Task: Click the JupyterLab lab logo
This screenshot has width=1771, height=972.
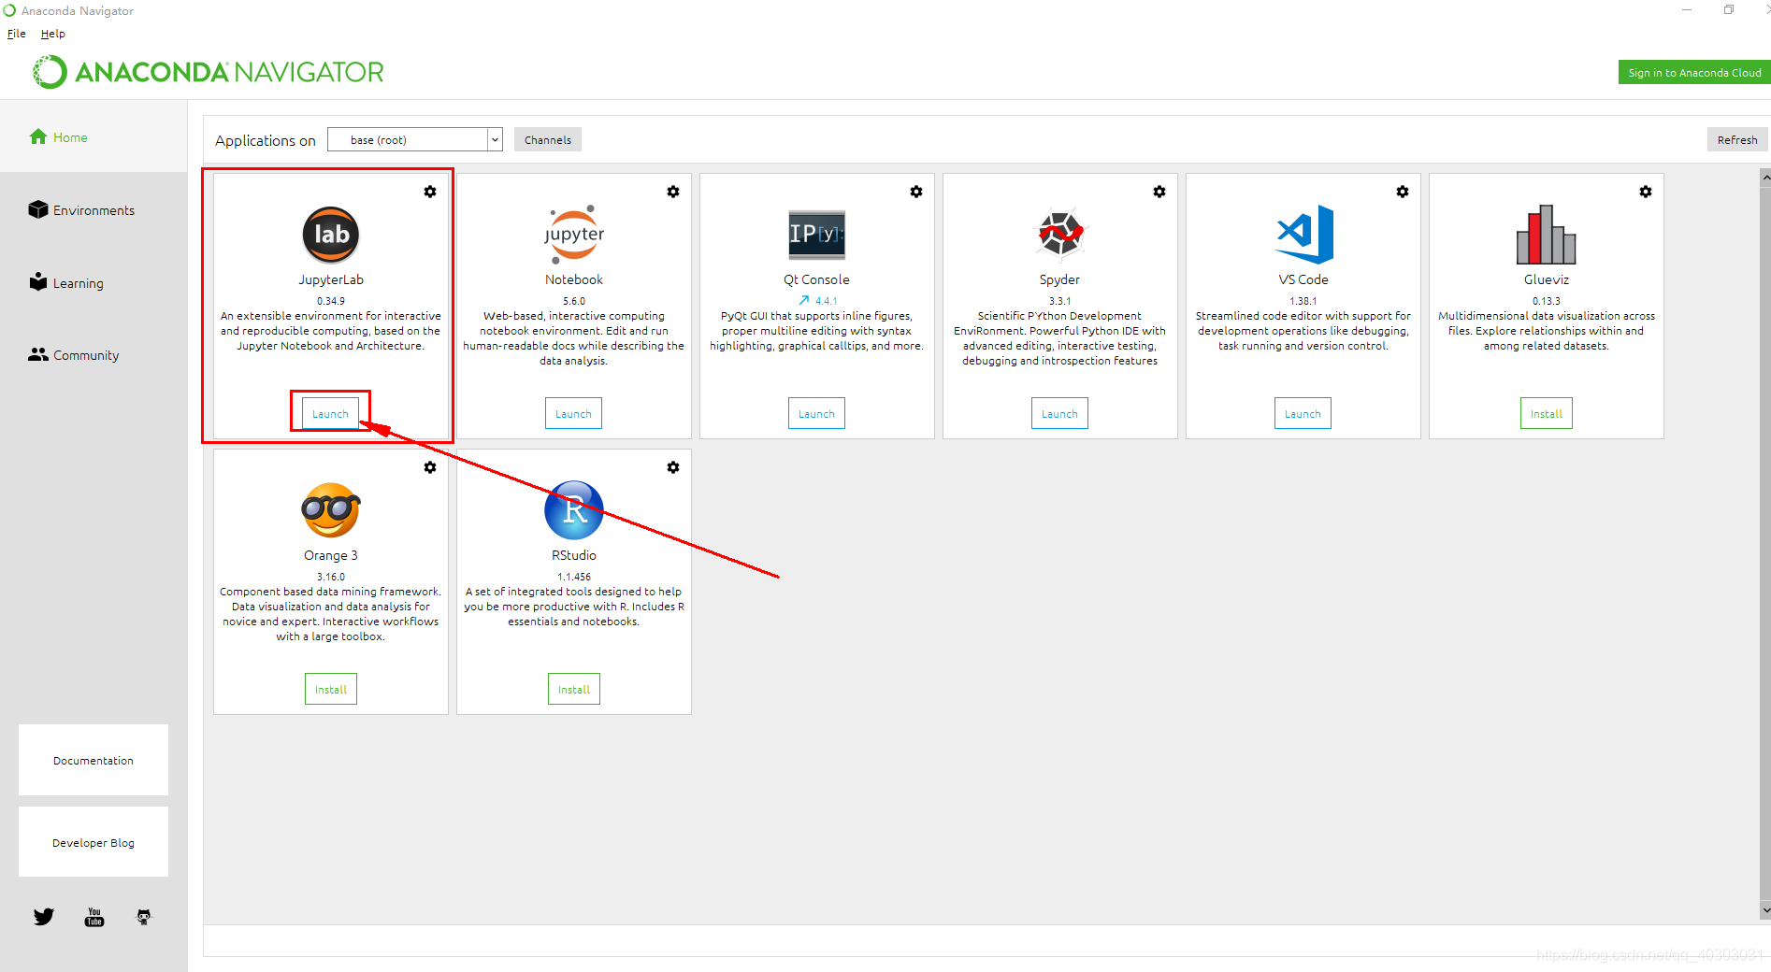Action: tap(331, 235)
